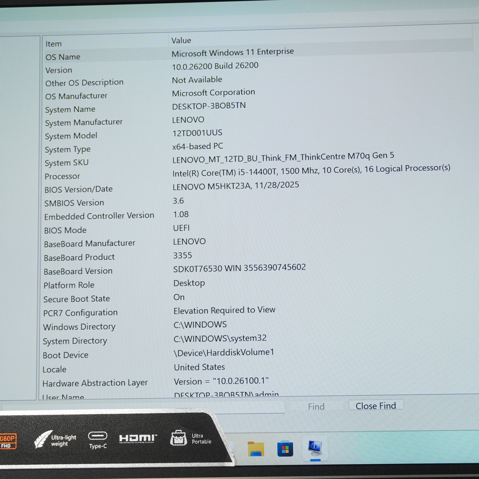Open Microsoft Store from the taskbar
Screen dimensions: 479x479
click(x=285, y=449)
